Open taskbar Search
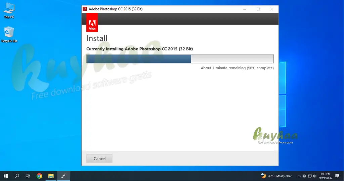 coord(17,176)
